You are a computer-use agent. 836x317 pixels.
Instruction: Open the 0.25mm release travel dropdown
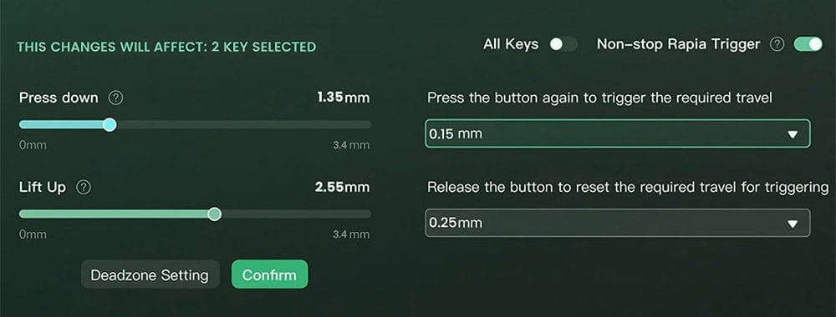618,223
